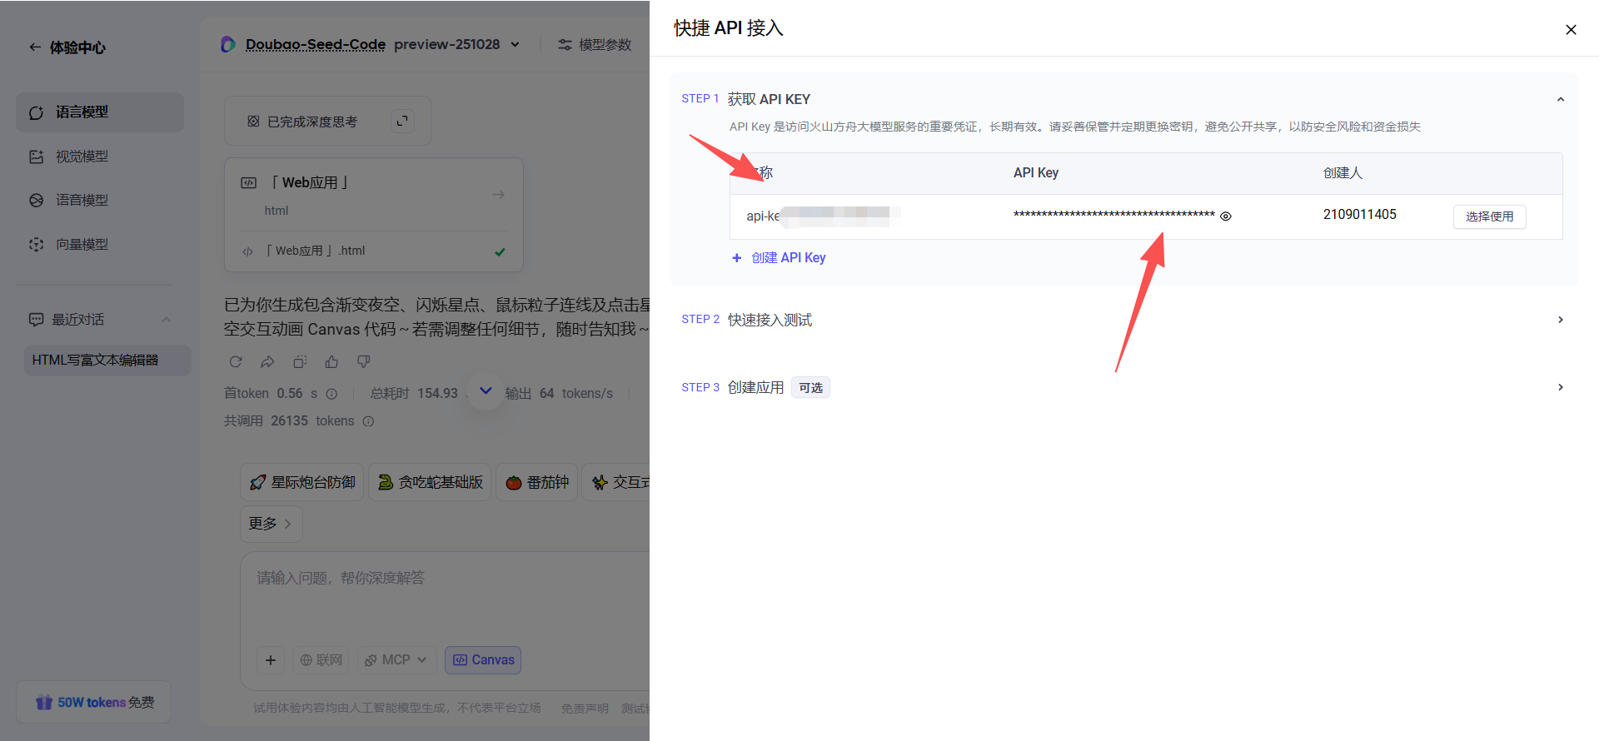Image resolution: width=1599 pixels, height=741 pixels.
Task: Click the plus attachment button in the input box
Action: (x=271, y=660)
